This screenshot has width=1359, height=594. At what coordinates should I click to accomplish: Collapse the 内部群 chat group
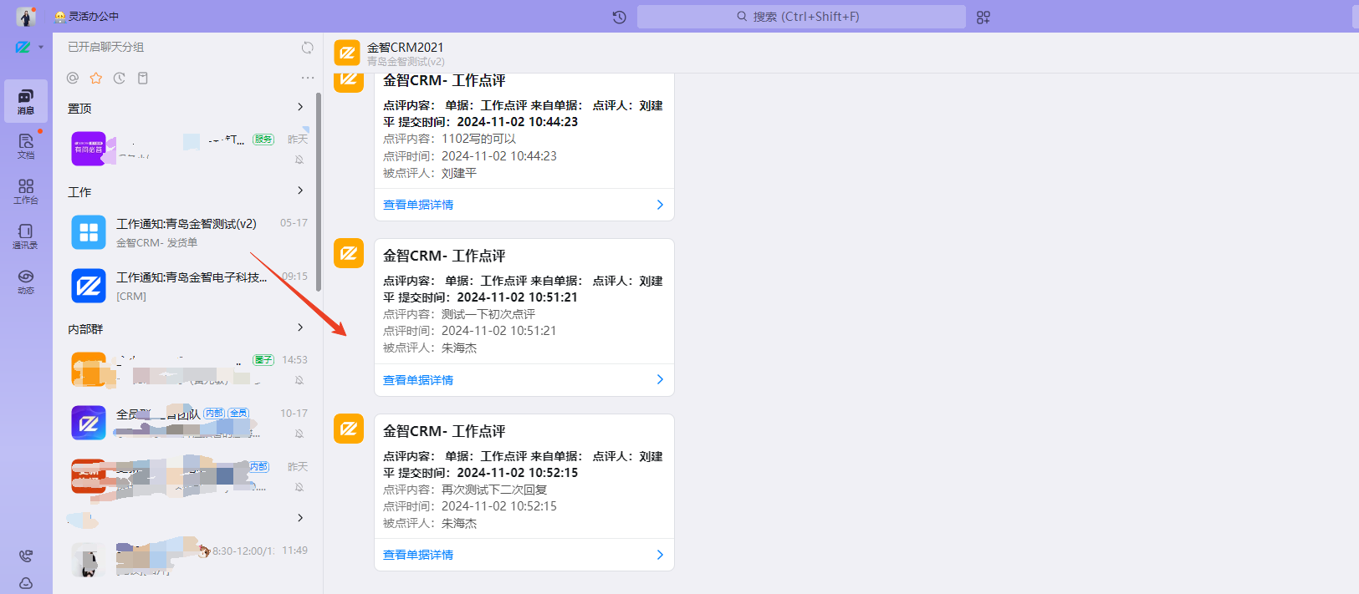300,327
